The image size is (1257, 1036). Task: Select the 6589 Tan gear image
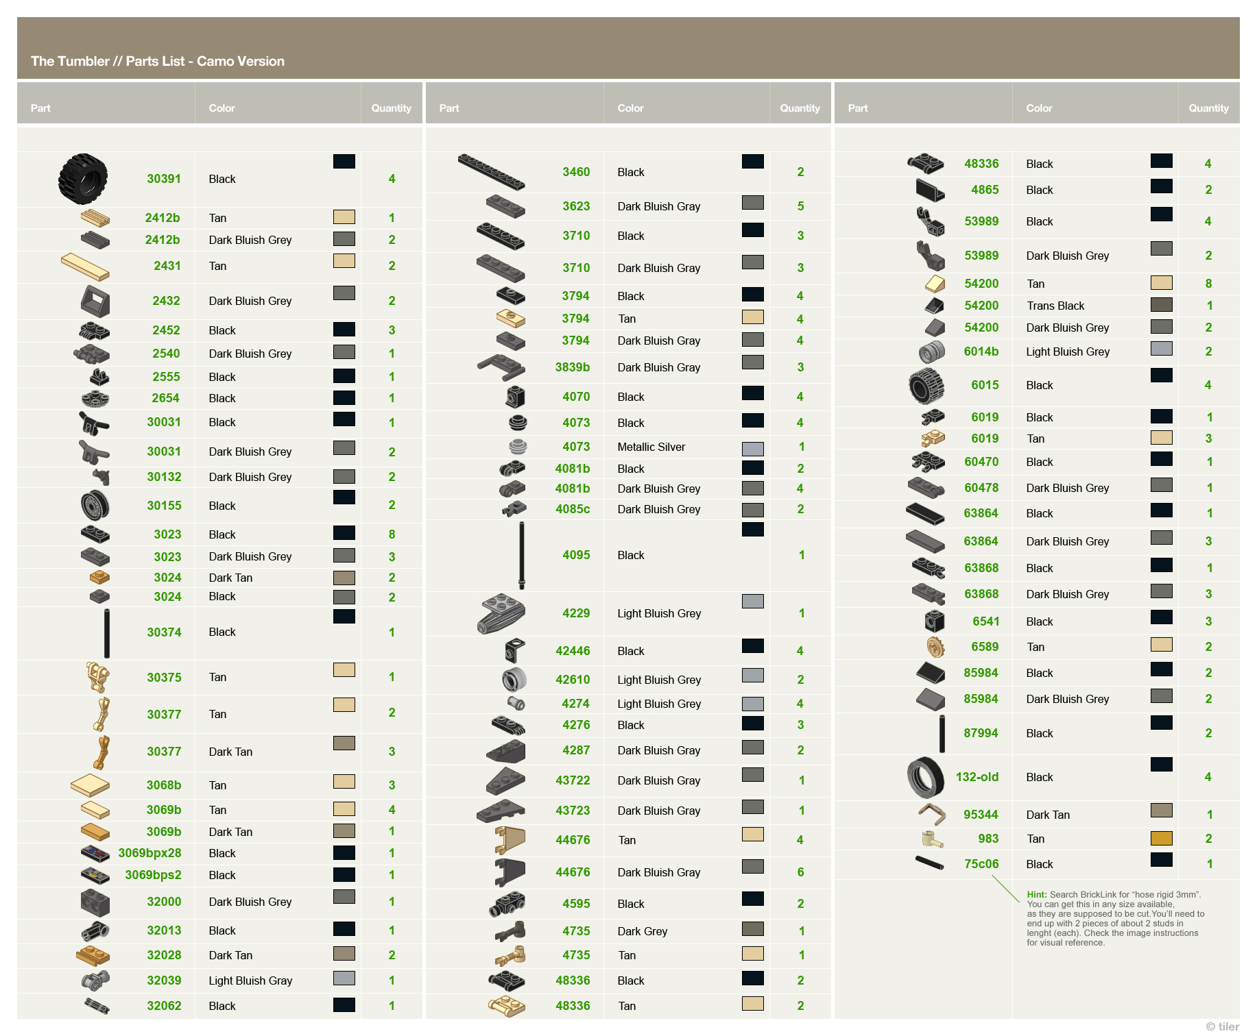click(x=935, y=647)
